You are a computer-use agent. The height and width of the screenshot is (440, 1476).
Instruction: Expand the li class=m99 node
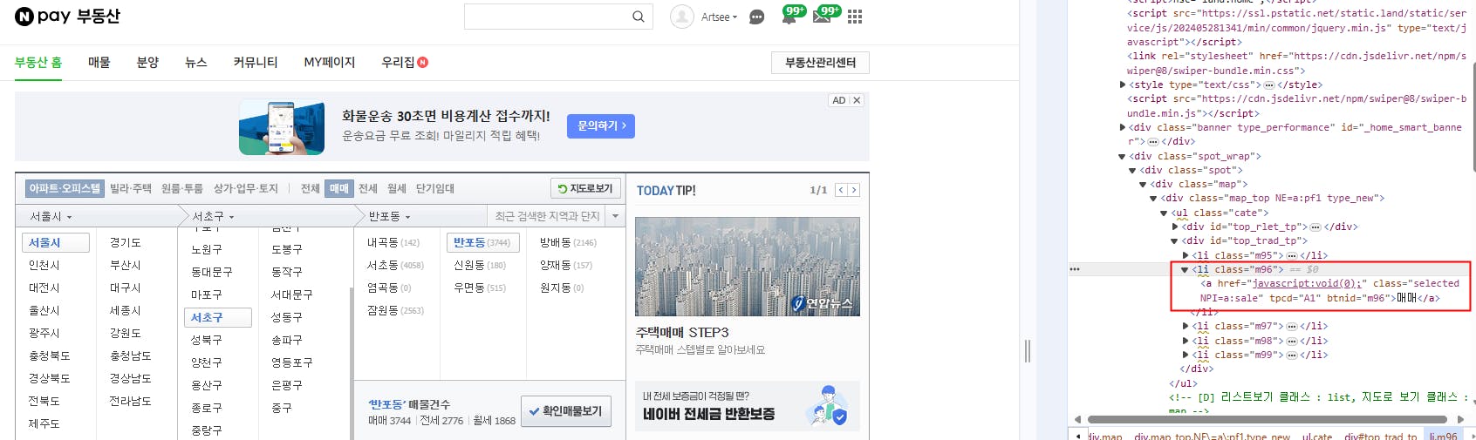1186,355
